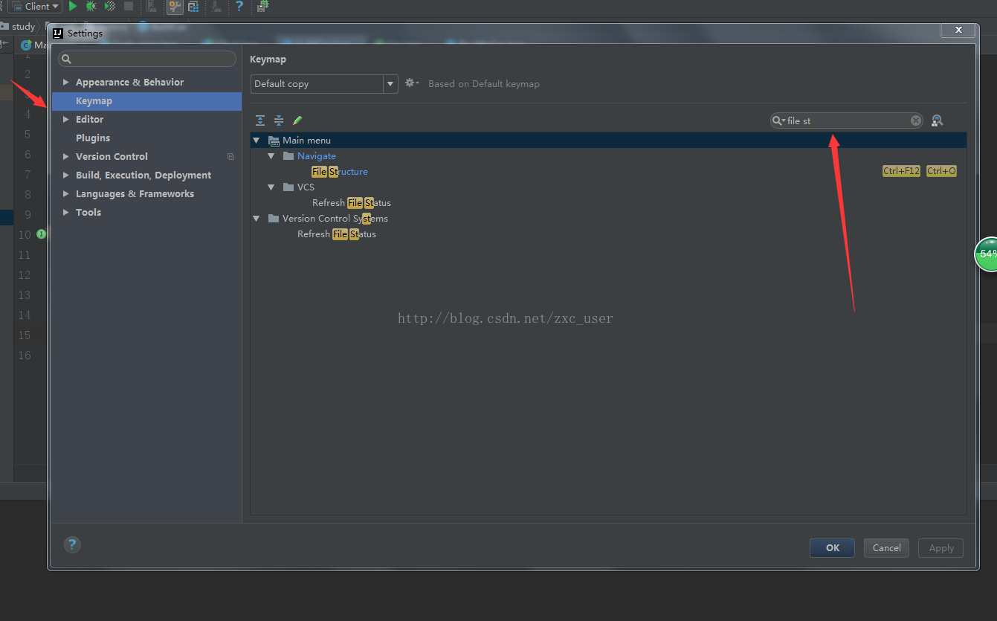Viewport: 997px width, 621px height.
Task: Click the gray Stop square icon
Action: click(129, 6)
